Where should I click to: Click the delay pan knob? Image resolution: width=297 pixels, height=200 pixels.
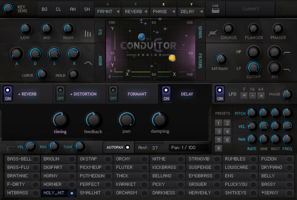[x=126, y=120]
